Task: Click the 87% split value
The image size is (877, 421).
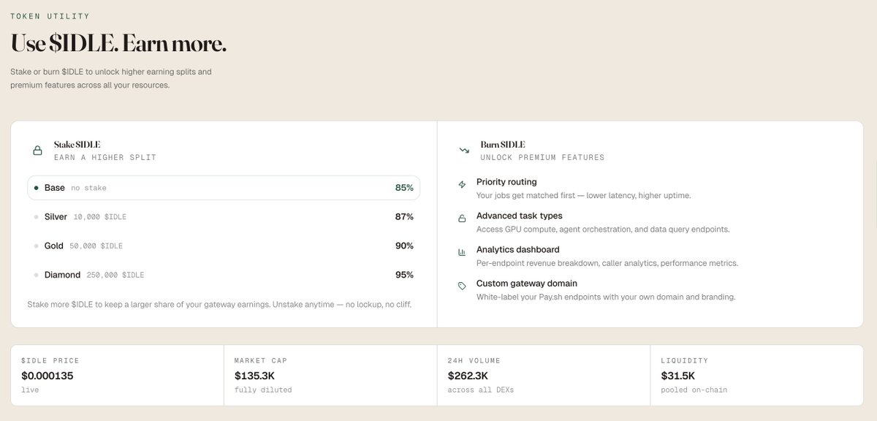Action: (x=404, y=217)
